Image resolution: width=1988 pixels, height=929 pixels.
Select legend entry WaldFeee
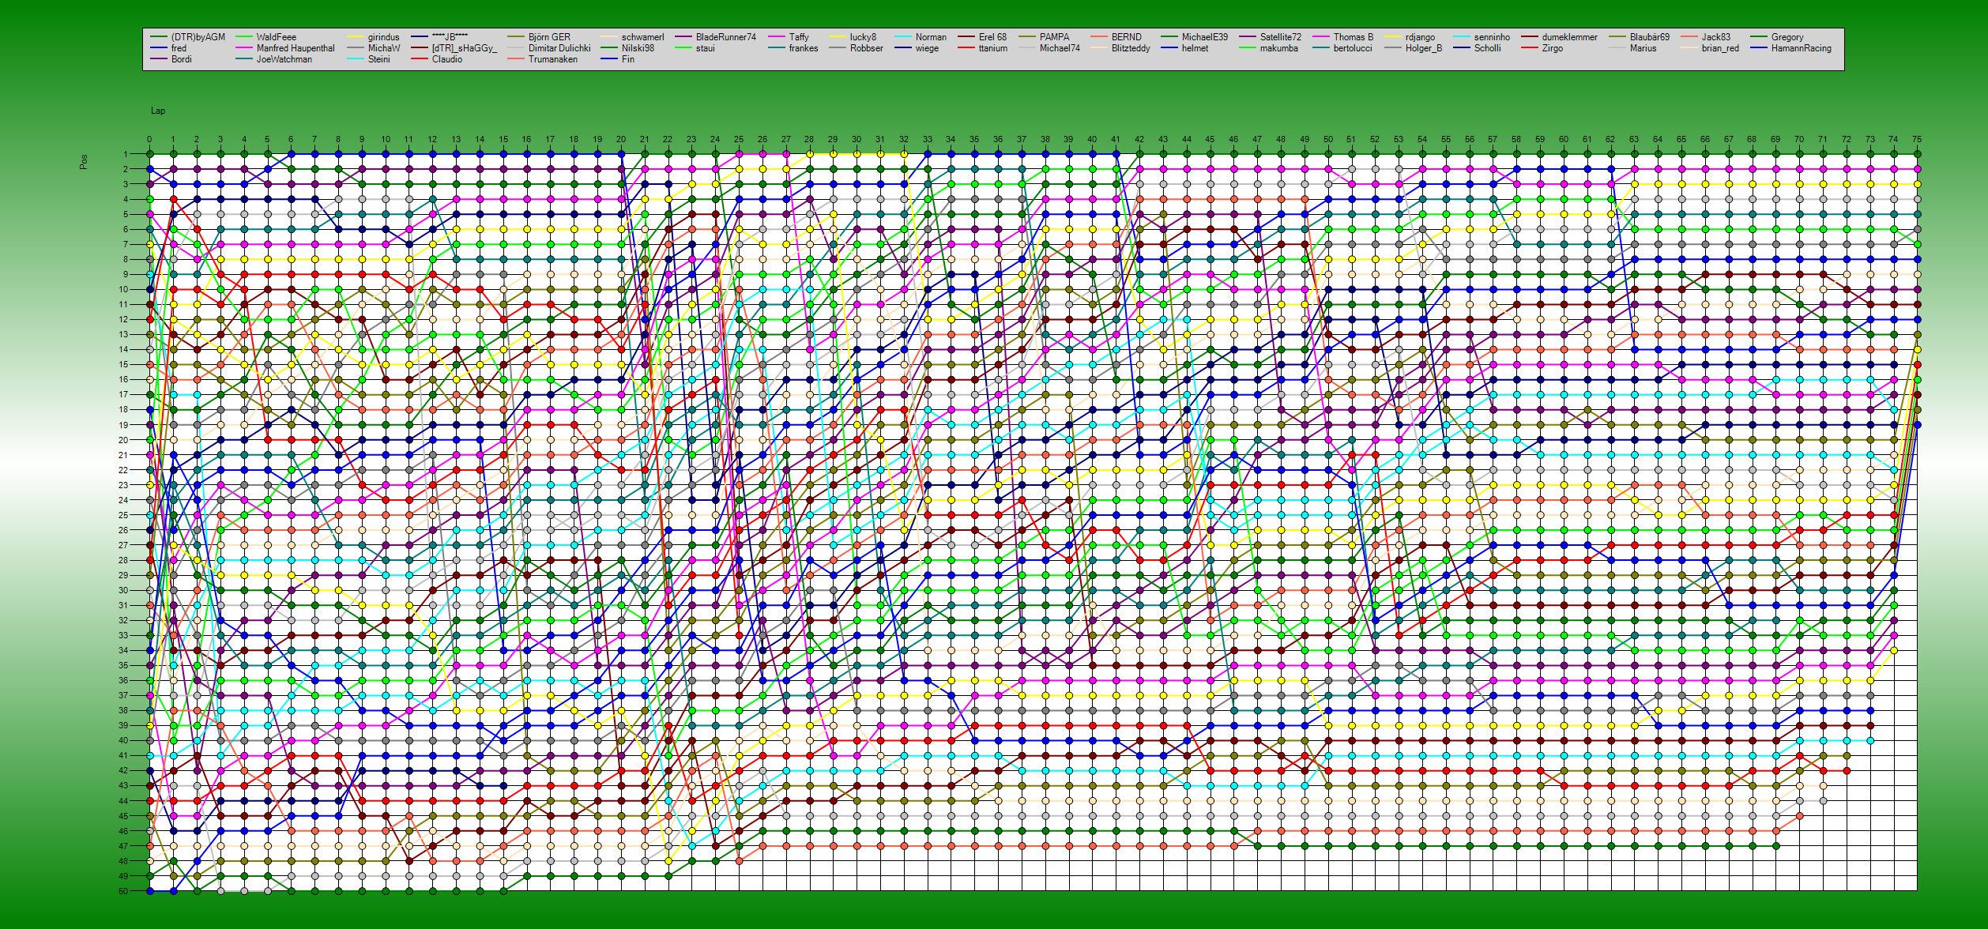tap(276, 37)
